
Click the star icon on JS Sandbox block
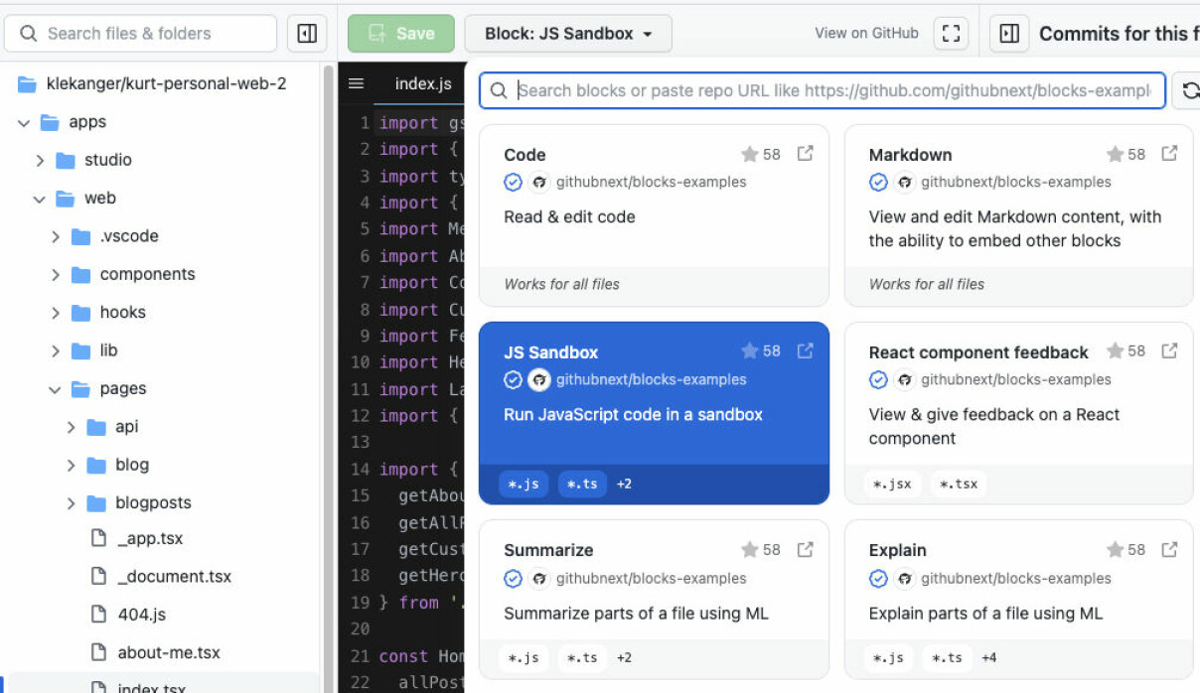pos(750,350)
